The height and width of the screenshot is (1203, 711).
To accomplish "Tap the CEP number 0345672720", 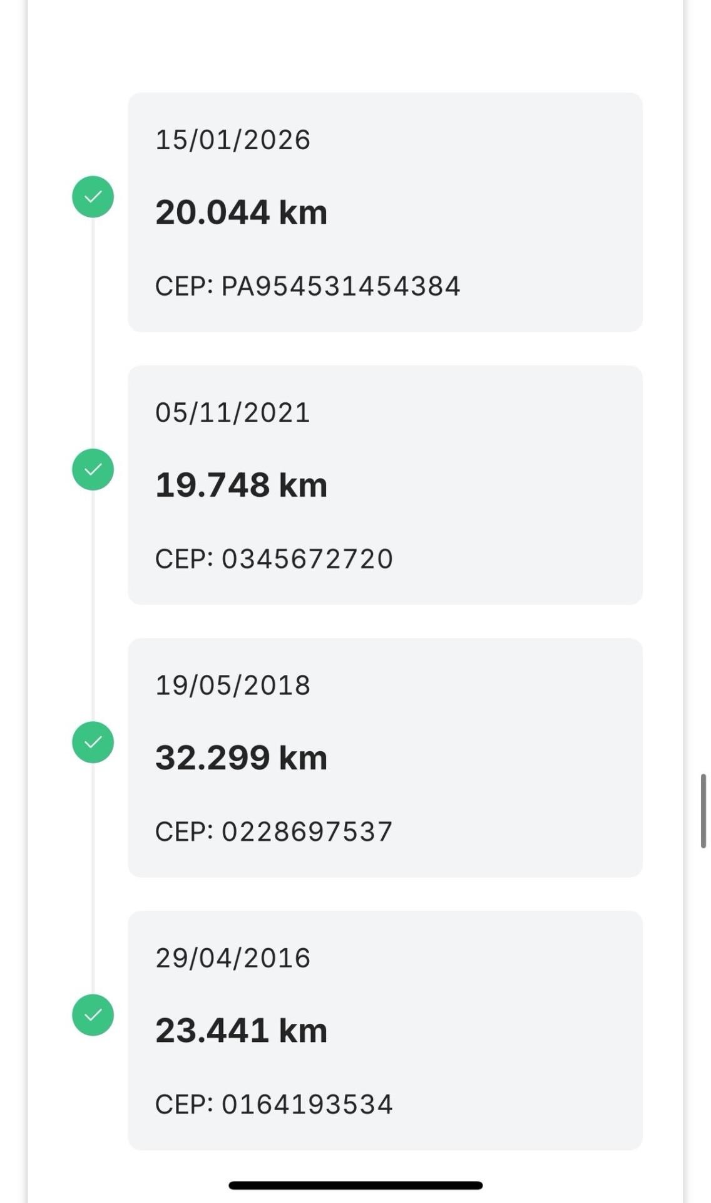I will 307,559.
